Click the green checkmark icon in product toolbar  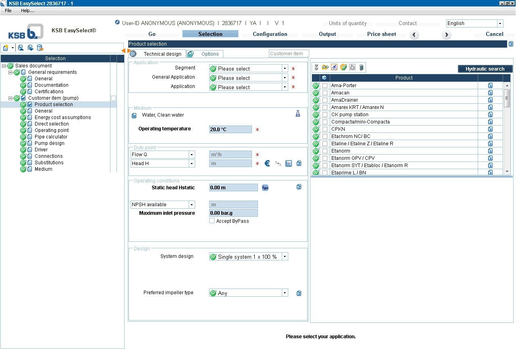(x=343, y=67)
